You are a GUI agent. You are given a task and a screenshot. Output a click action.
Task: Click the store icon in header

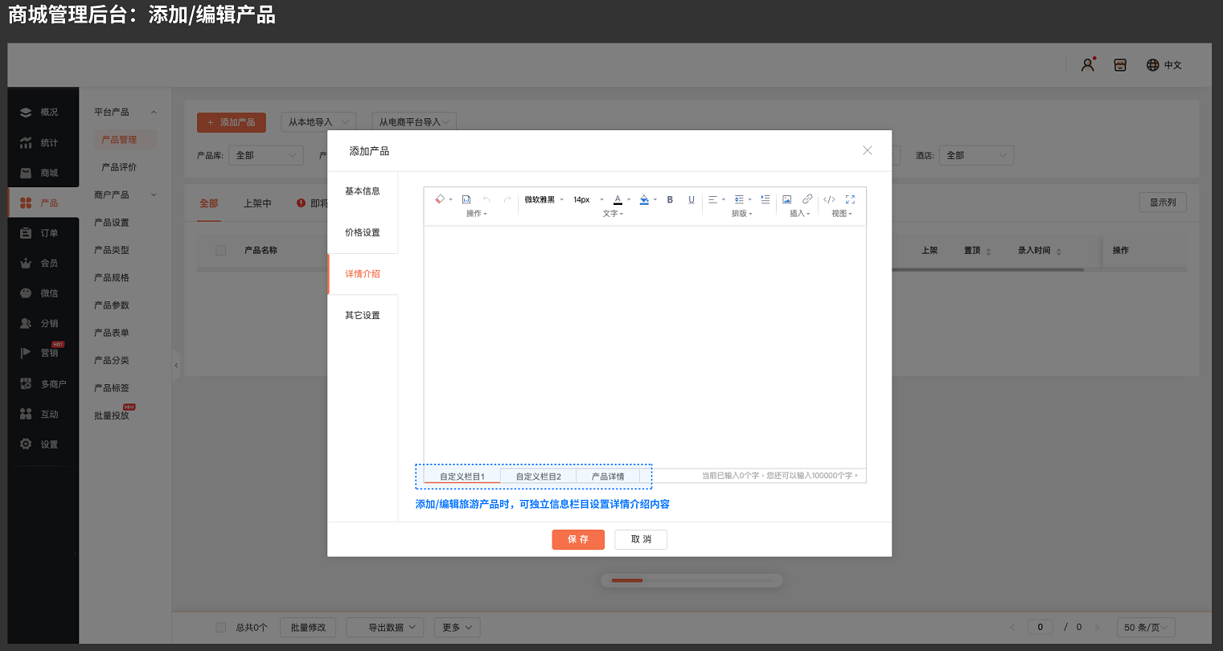1120,65
